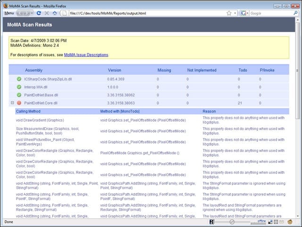Click the status bar slider track's circular handle
Image resolution: width=302 pixels, height=227 pixels.
[232, 222]
